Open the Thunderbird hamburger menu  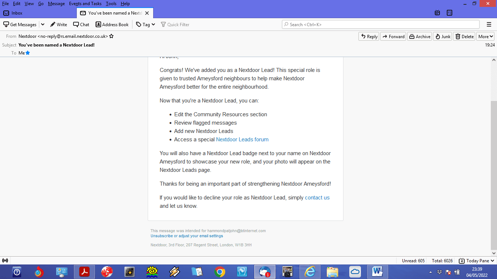(489, 24)
